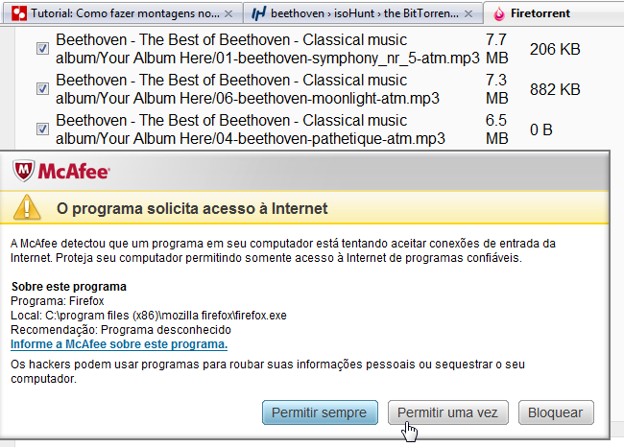Viewport: 624px width, 447px height.
Task: Click the Permitir sempre button
Action: point(320,412)
